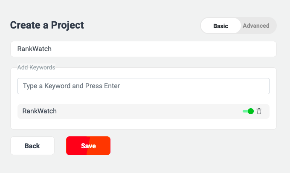The height and width of the screenshot is (173, 290).
Task: Place cursor in the keyword entry box
Action: click(x=143, y=86)
